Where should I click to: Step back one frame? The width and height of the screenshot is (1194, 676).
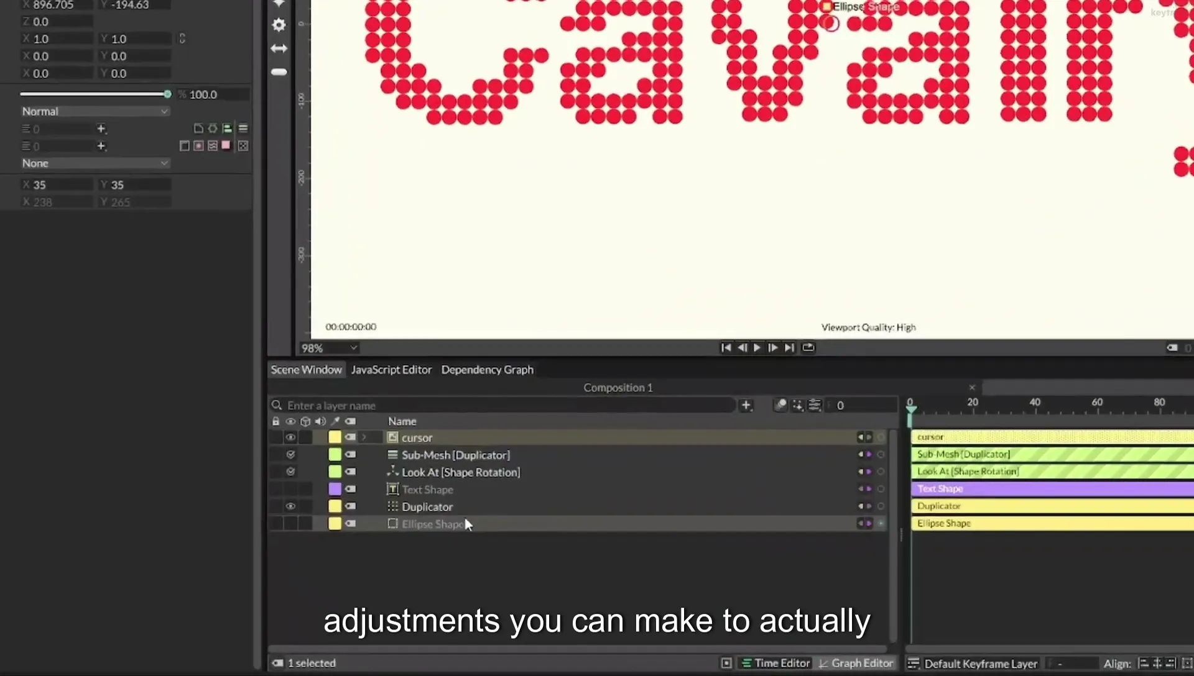coord(742,348)
